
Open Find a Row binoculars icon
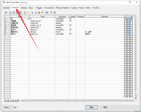(x=47, y=12)
